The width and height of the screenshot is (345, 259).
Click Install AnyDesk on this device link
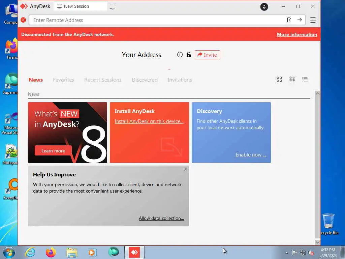[149, 121]
